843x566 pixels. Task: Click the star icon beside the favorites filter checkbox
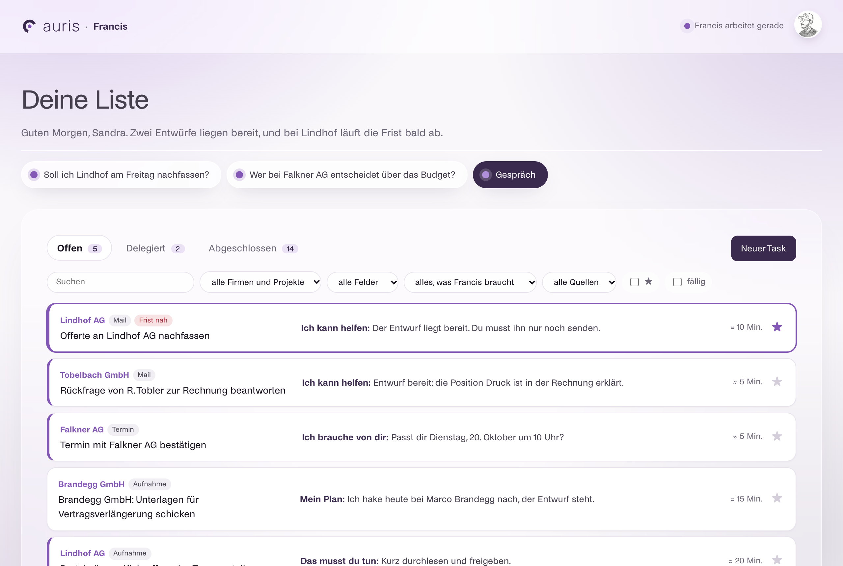[x=649, y=281]
